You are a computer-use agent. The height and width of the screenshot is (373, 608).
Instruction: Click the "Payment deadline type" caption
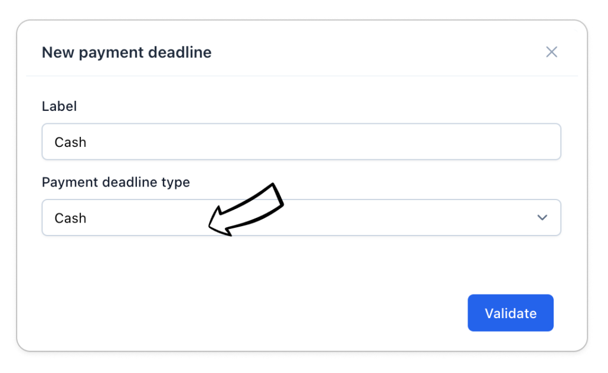coord(116,182)
